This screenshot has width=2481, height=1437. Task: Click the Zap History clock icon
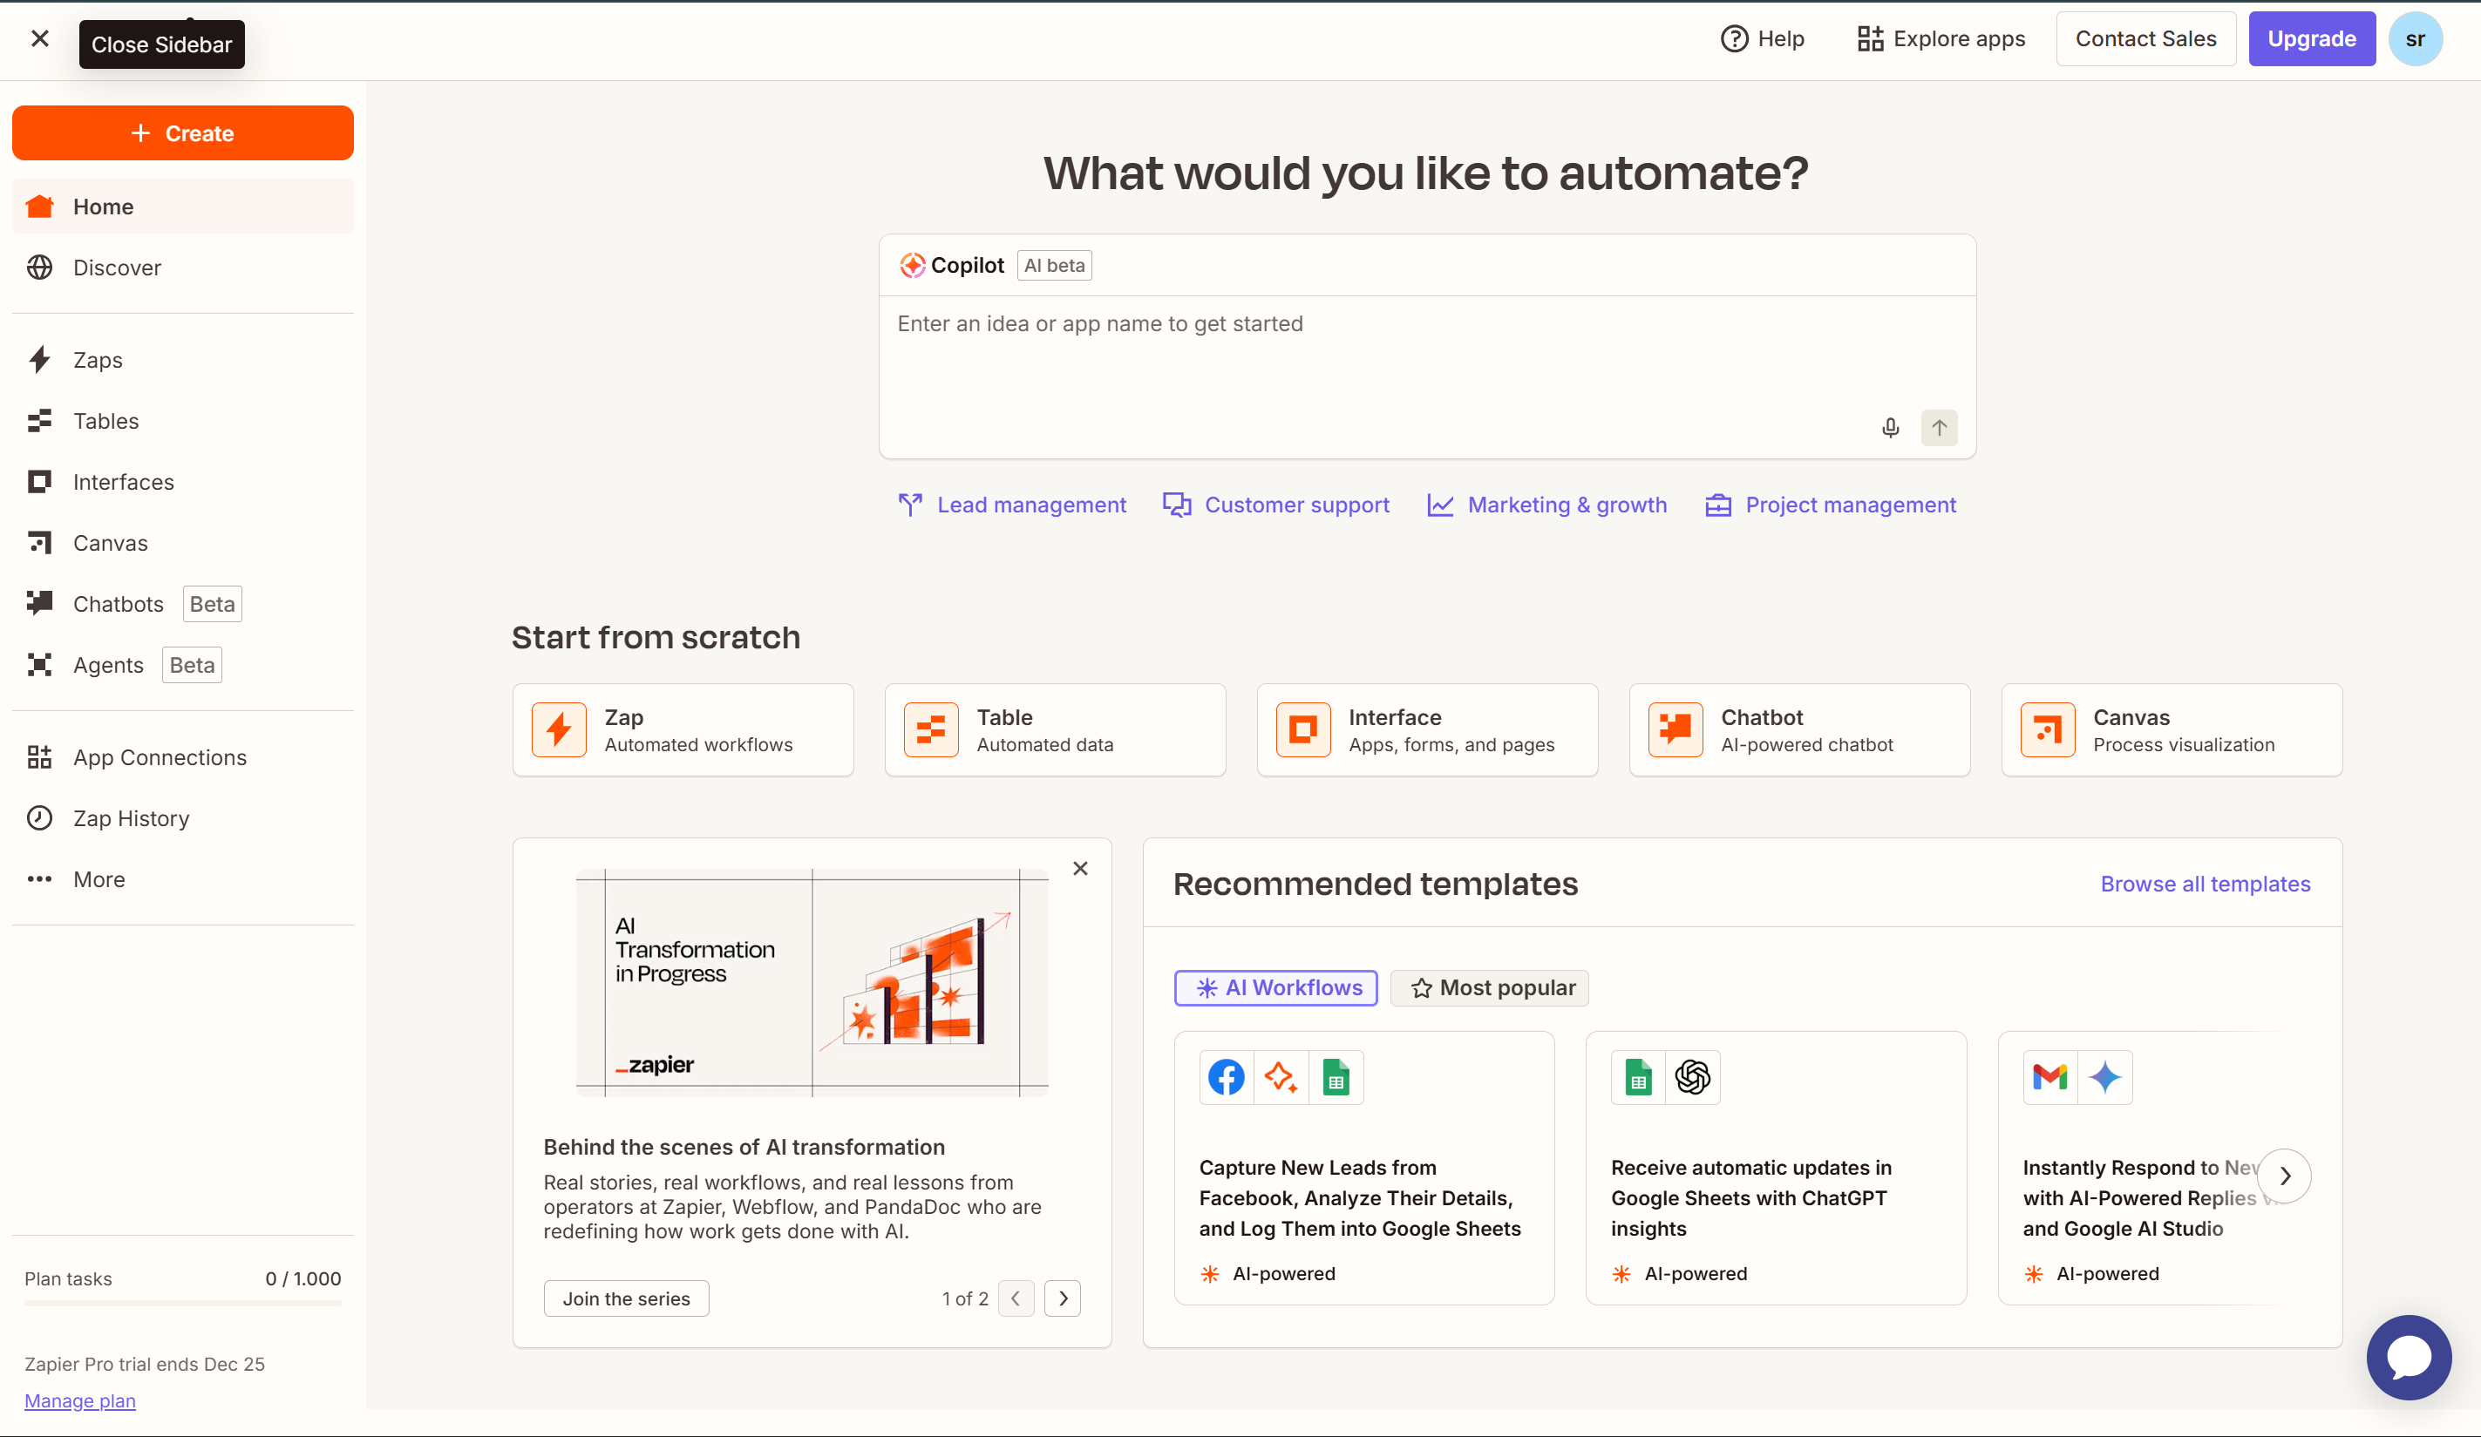point(39,818)
